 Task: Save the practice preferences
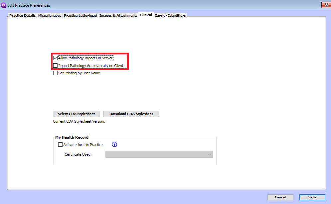coord(312,197)
